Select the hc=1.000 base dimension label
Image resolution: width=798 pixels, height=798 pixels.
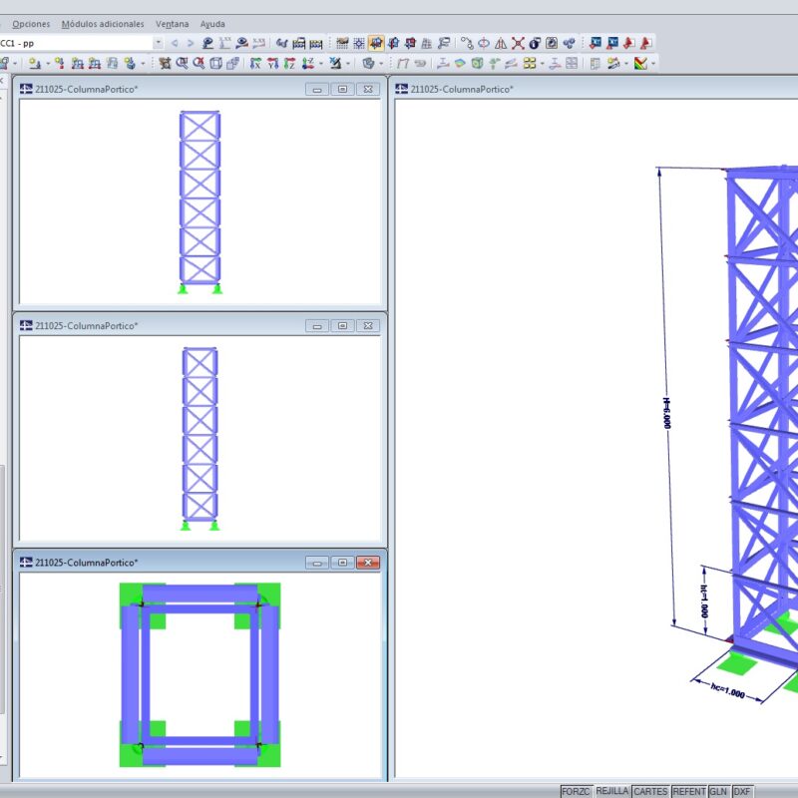click(728, 691)
